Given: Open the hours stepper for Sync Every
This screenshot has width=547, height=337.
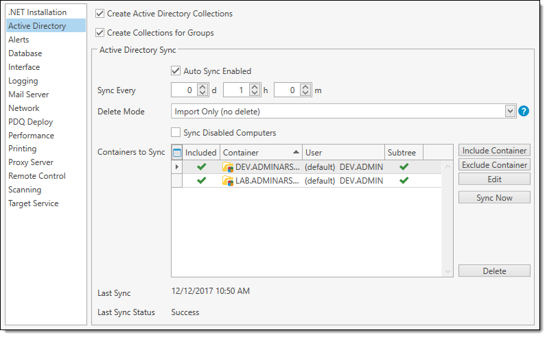Looking at the screenshot, I should [255, 90].
